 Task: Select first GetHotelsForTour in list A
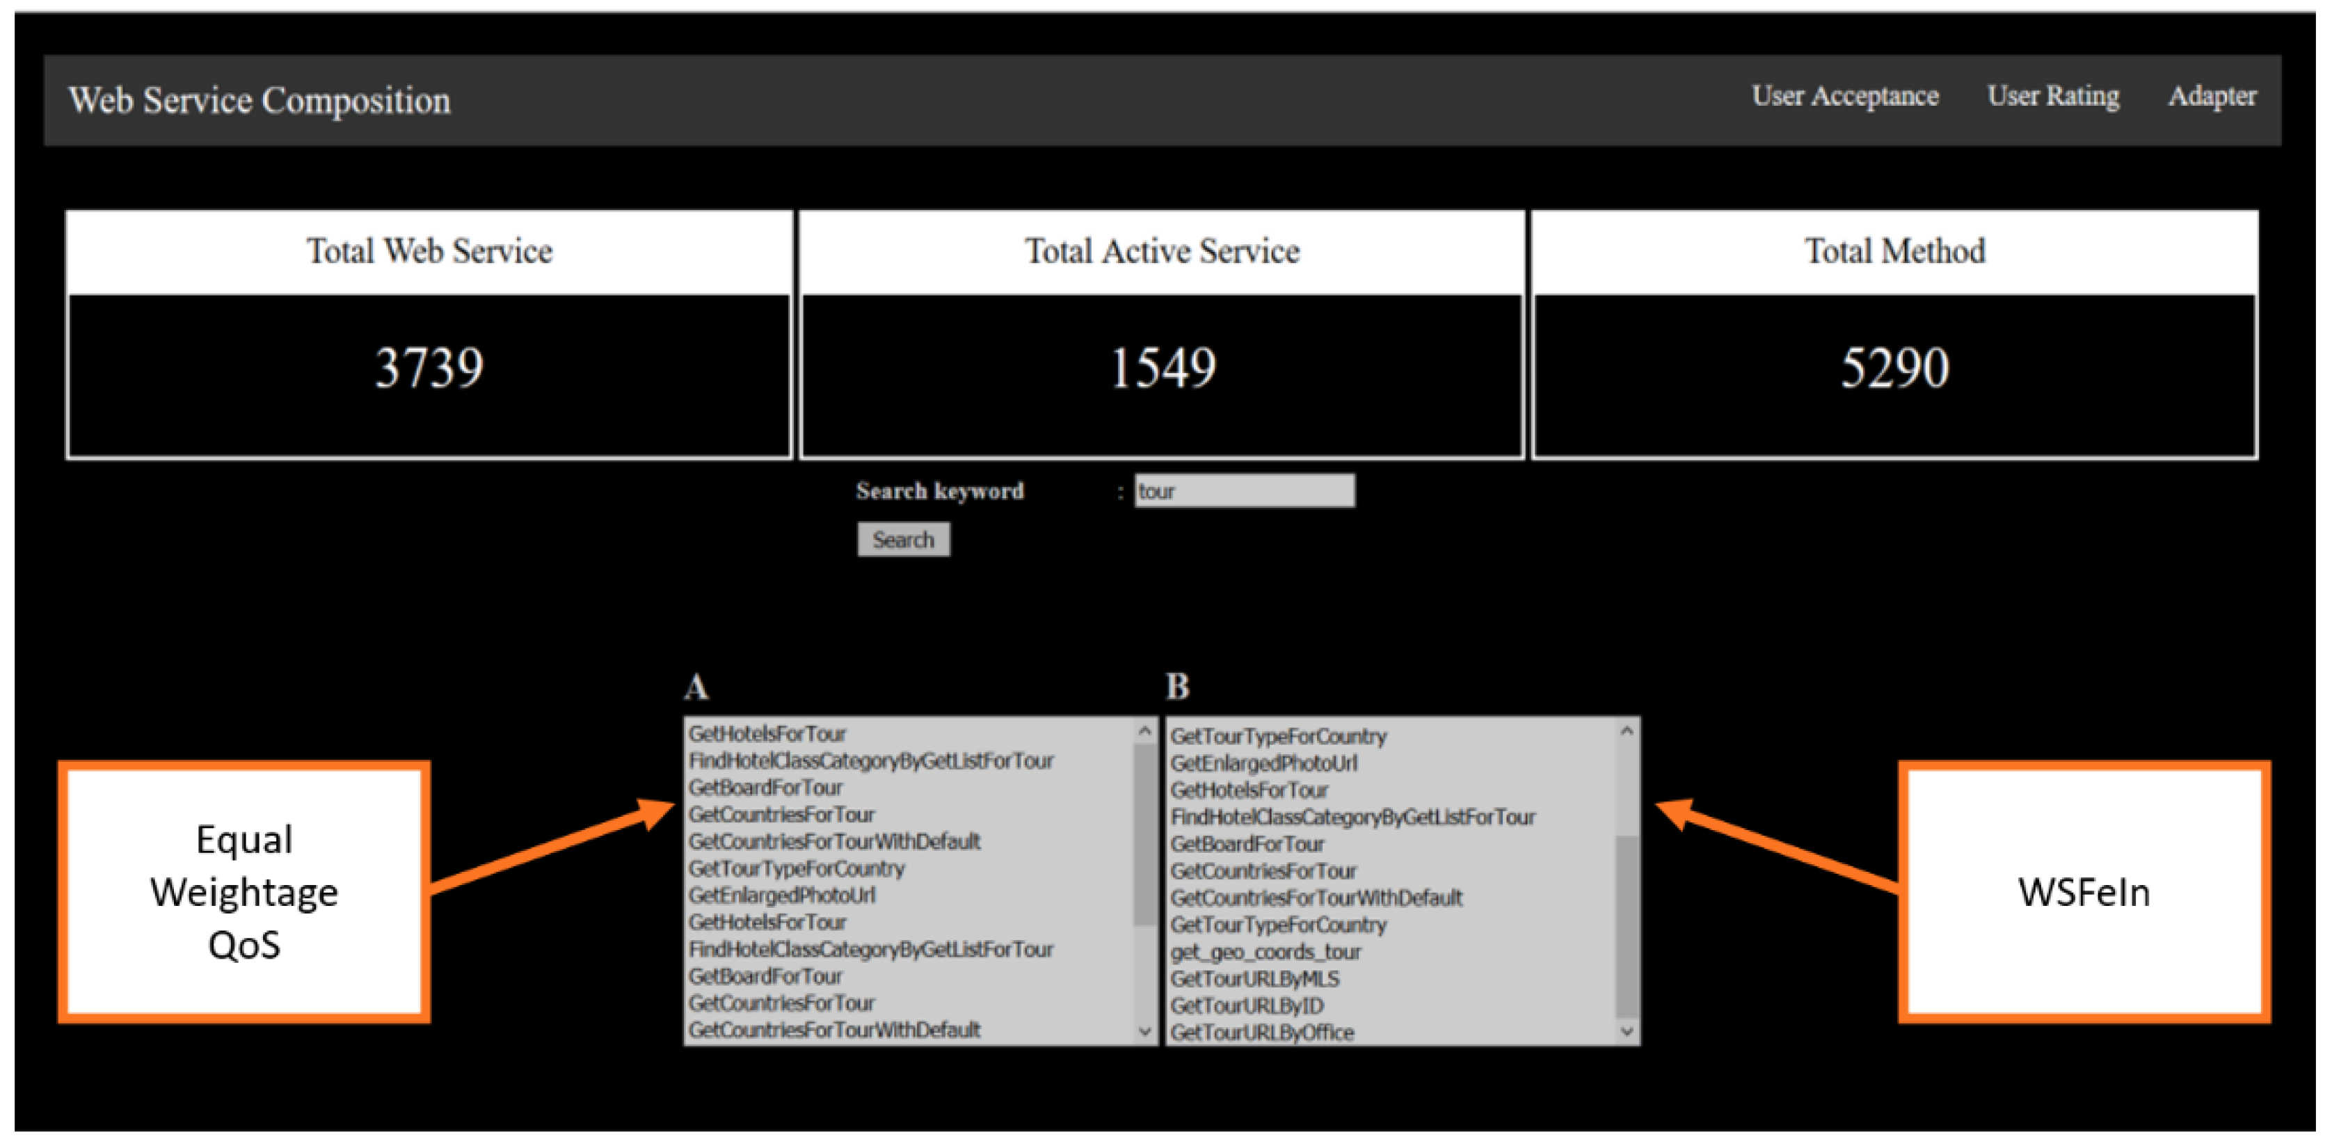(767, 733)
